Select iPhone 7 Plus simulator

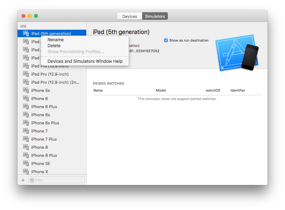coord(52,139)
